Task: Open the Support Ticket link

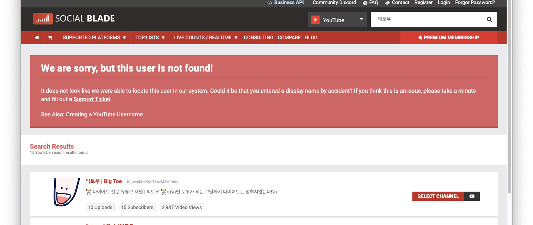Action: coord(92,99)
